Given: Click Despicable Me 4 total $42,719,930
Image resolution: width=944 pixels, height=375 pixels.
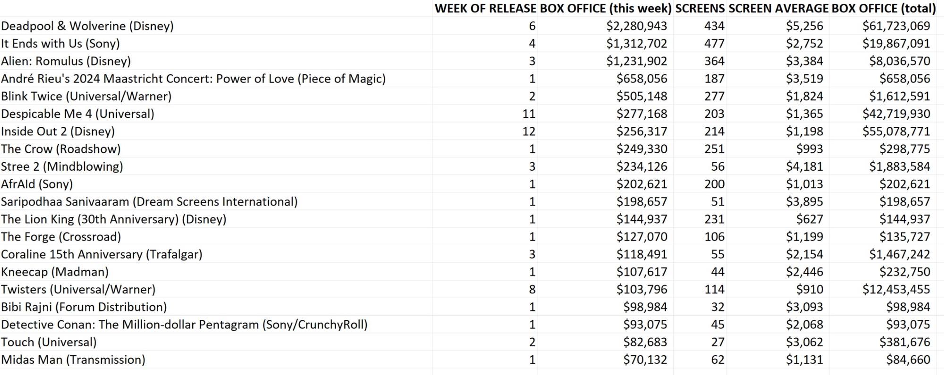Looking at the screenshot, I should click(896, 114).
